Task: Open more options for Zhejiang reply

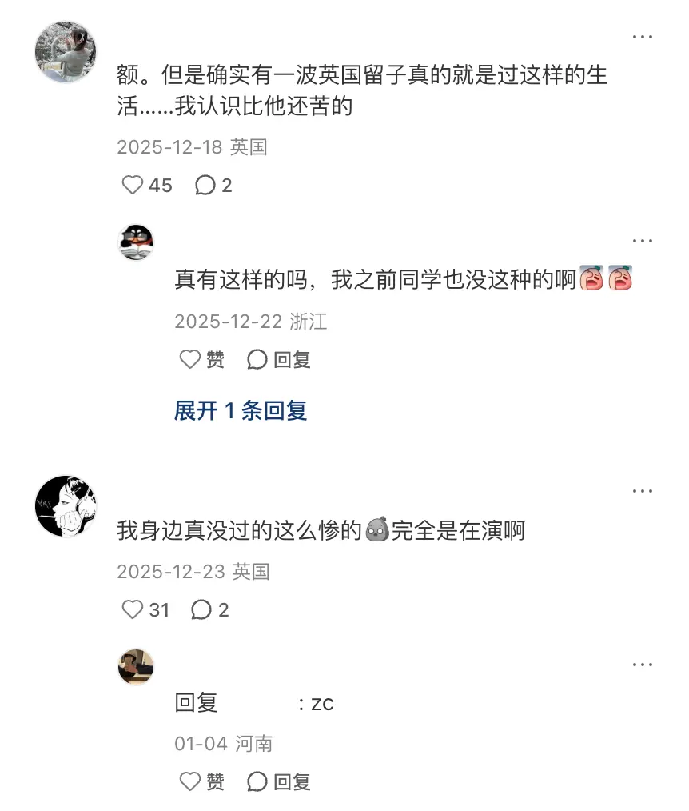Action: pyautogui.click(x=643, y=241)
